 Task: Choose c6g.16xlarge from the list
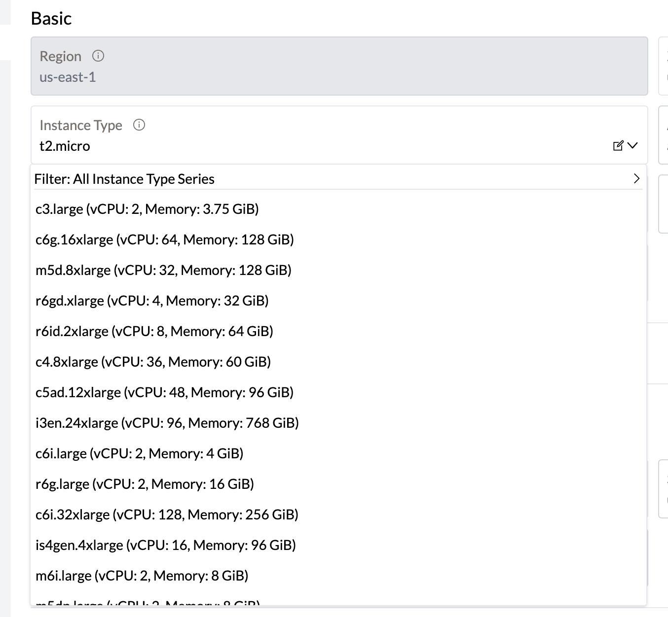[x=164, y=239]
